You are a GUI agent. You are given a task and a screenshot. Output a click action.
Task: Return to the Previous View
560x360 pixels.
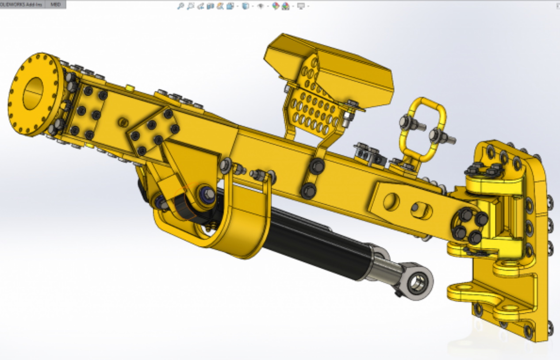(x=200, y=6)
